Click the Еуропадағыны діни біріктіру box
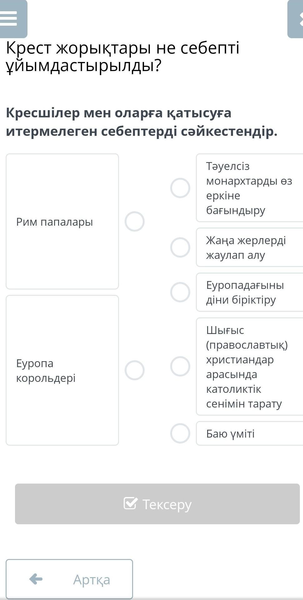Image resolution: width=303 pixels, height=600 pixels. tap(250, 292)
